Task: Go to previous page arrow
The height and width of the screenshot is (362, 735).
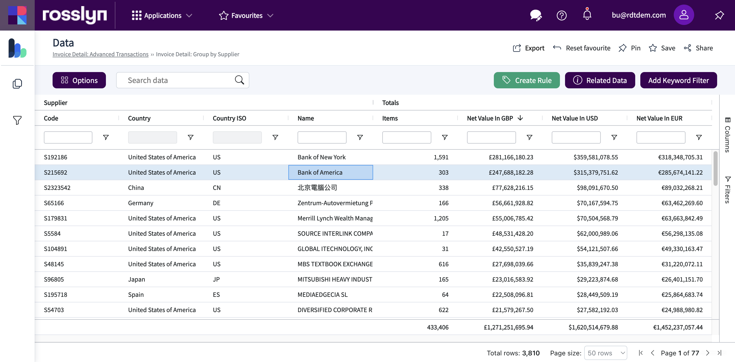Action: pos(653,353)
